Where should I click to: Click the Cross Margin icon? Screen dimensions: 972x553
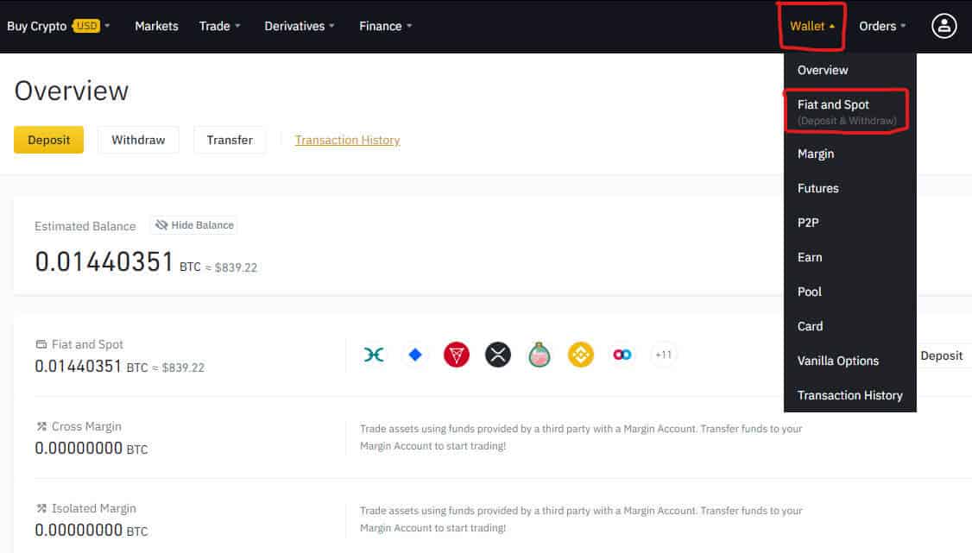[x=41, y=426]
